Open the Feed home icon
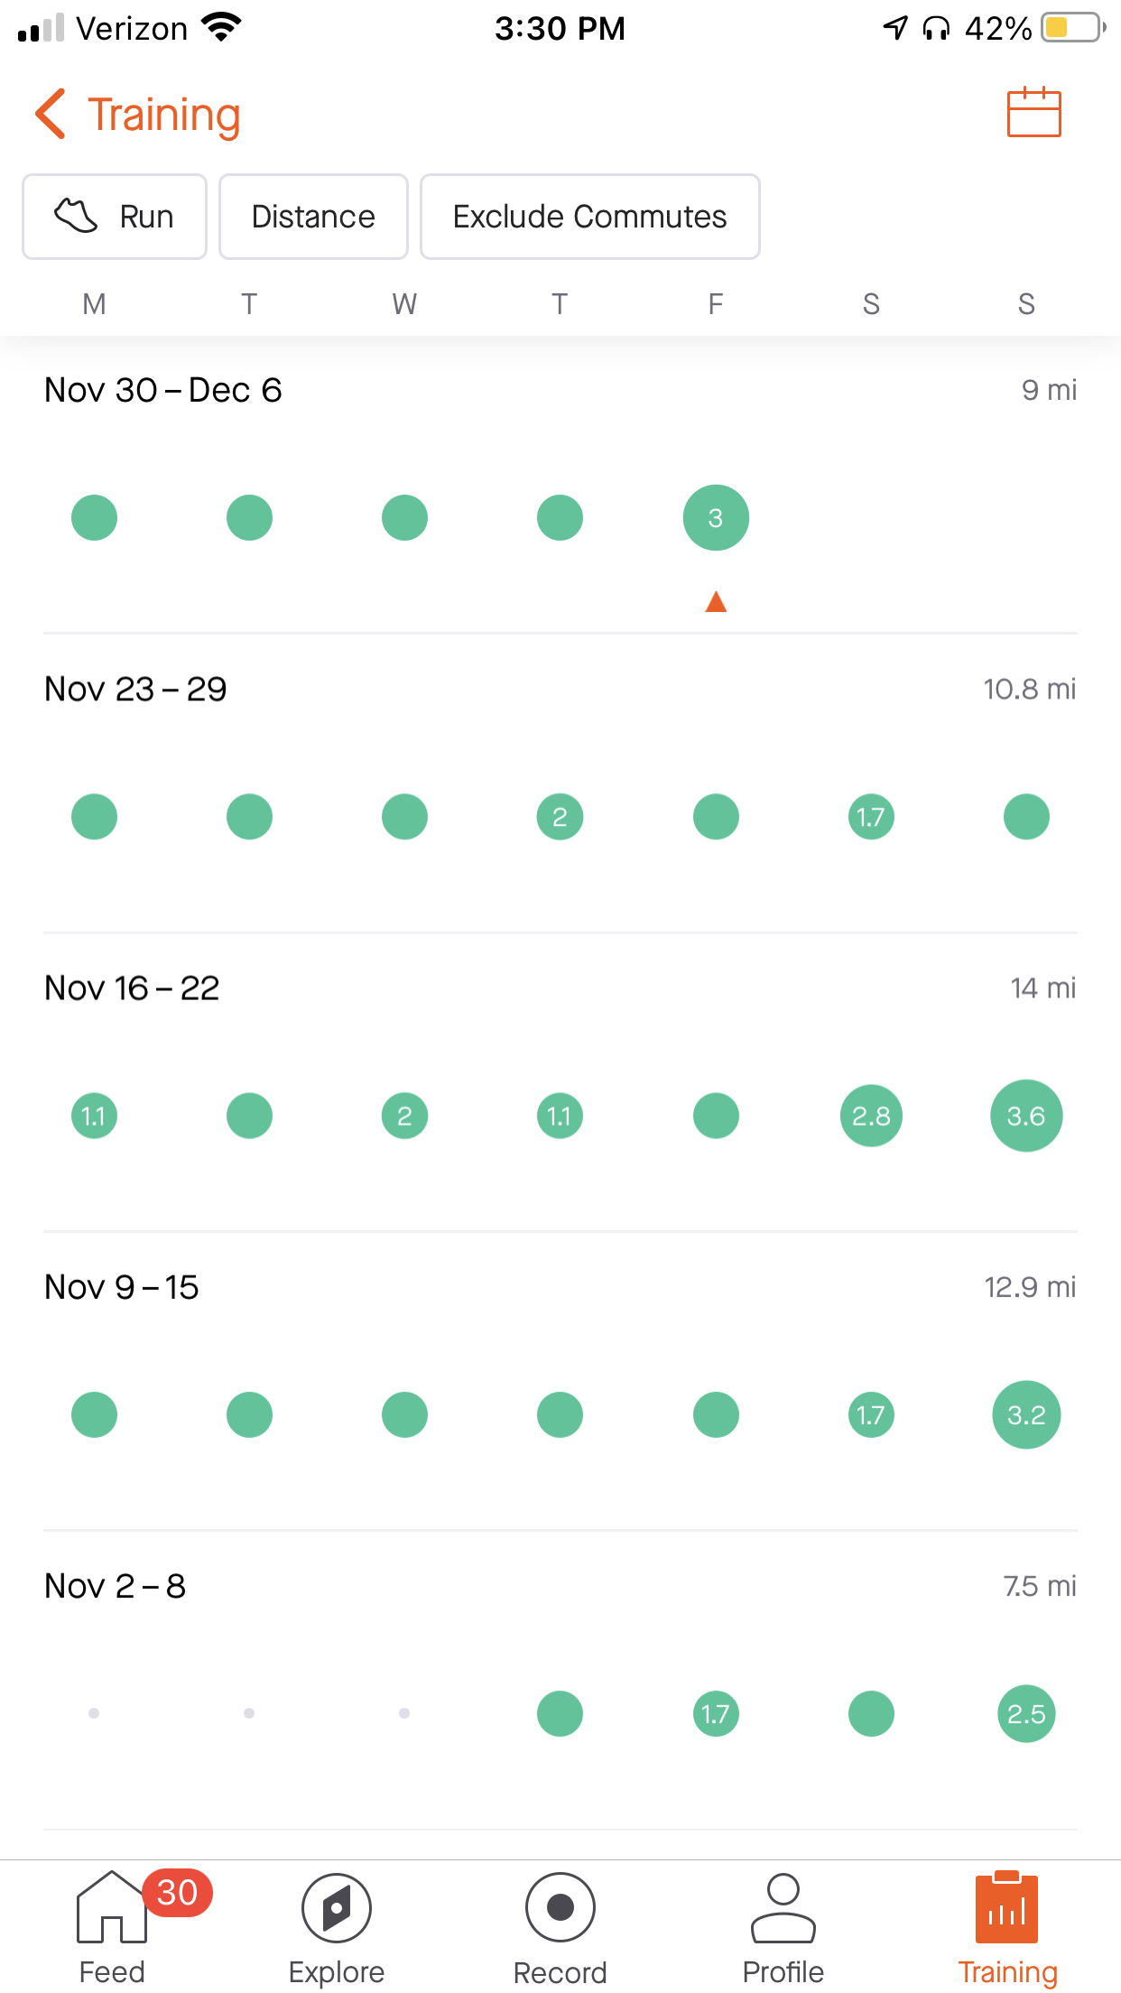The width and height of the screenshot is (1121, 1993). point(112,1906)
